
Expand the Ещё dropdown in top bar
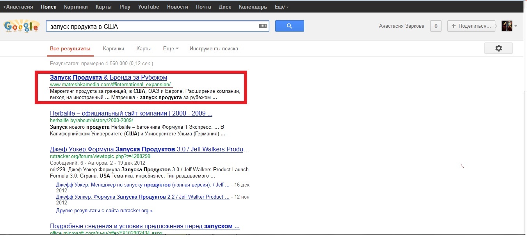(282, 7)
